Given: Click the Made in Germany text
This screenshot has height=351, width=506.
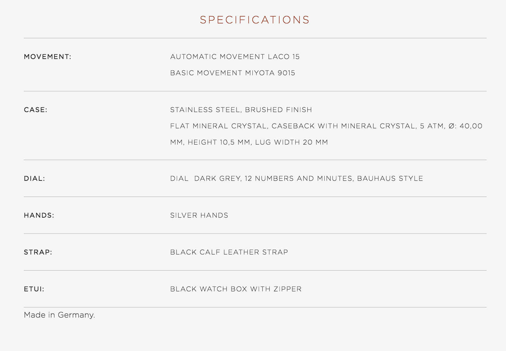Looking at the screenshot, I should [x=59, y=315].
